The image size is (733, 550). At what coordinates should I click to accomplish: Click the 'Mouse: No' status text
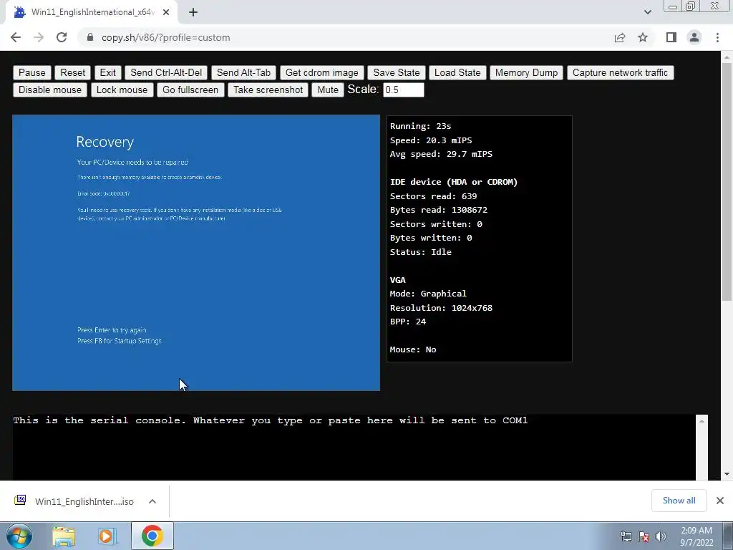click(413, 349)
